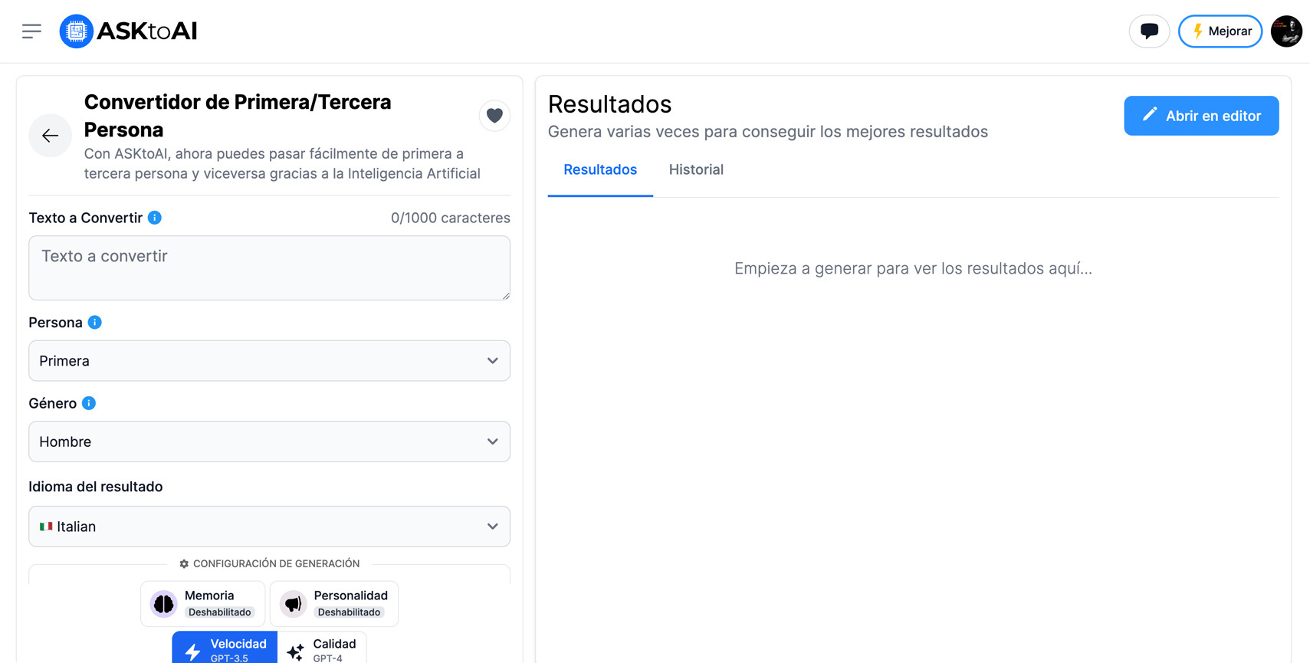Image resolution: width=1310 pixels, height=663 pixels.
Task: Click Abrir en editor button
Action: [1201, 116]
